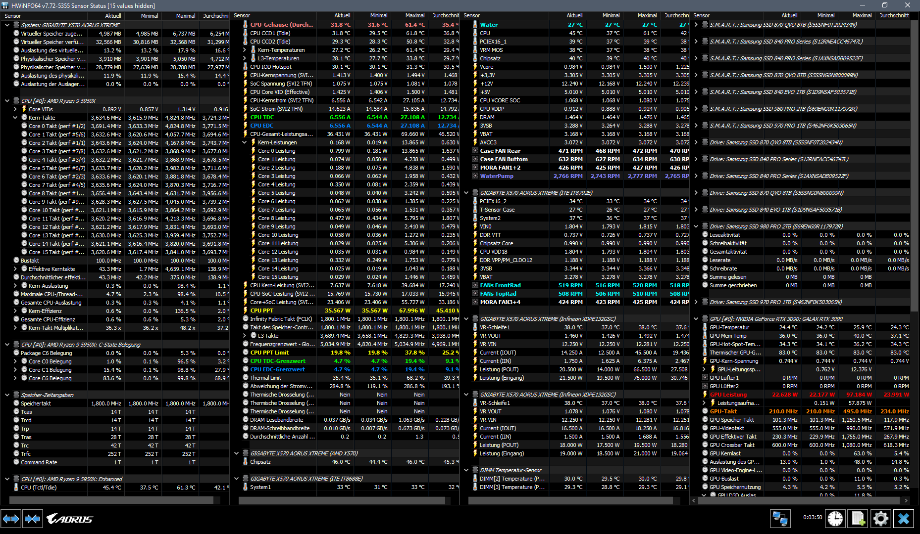Viewport: 920px width, 534px height.
Task: Click the expand-columns double arrow button
Action: click(11, 519)
